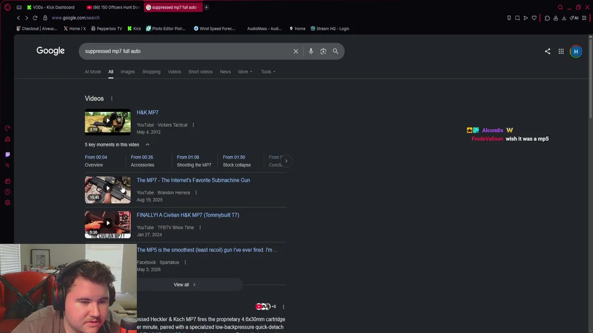593x333 pixels.
Task: Open browser extensions cube icon
Action: (x=547, y=18)
